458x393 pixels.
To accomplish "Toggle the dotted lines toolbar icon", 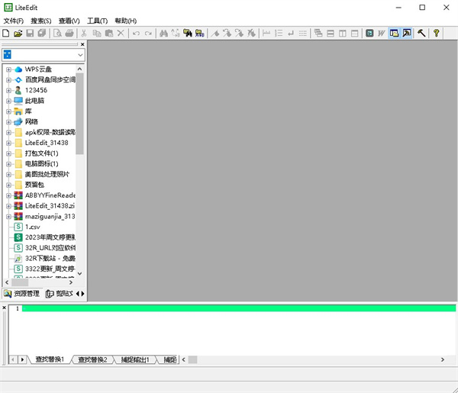I will coord(302,34).
